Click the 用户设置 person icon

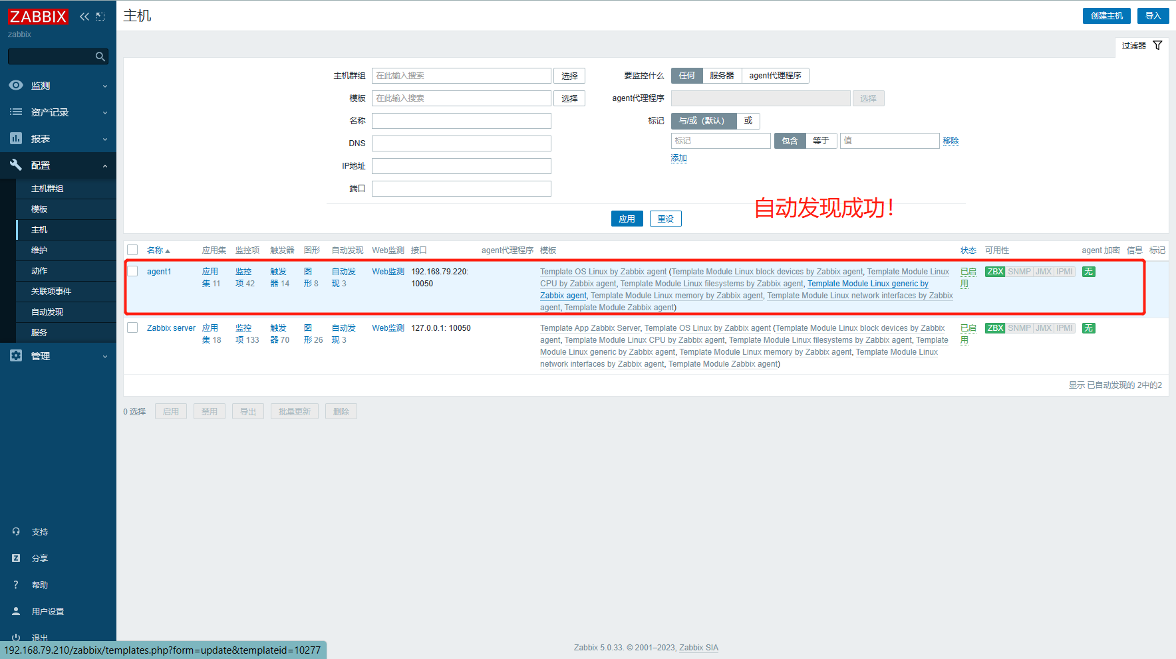16,611
